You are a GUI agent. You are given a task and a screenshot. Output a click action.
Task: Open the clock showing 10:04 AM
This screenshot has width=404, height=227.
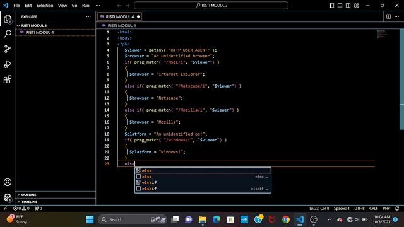[x=382, y=219]
